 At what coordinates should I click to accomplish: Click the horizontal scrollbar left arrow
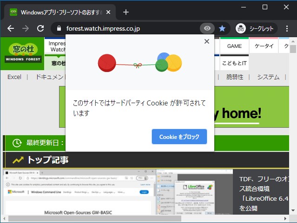pos(4,218)
